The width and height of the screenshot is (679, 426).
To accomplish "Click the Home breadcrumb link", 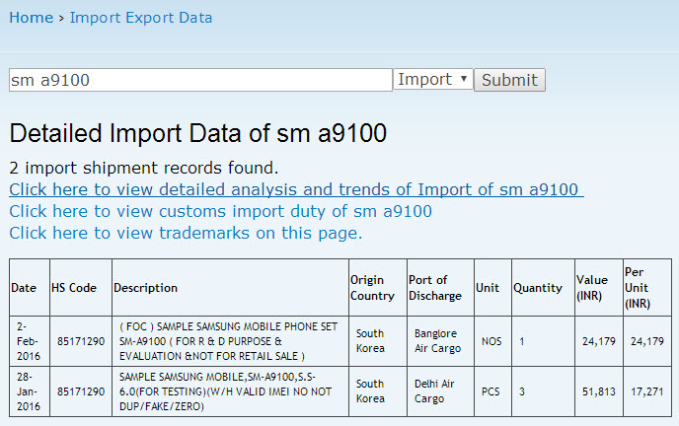I will (31, 18).
